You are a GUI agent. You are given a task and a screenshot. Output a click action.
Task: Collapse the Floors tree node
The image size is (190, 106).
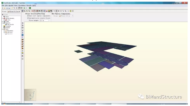click(x=2, y=29)
